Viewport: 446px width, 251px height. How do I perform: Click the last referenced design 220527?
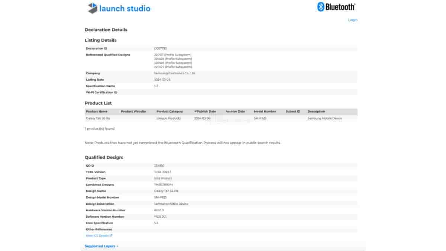(x=173, y=67)
